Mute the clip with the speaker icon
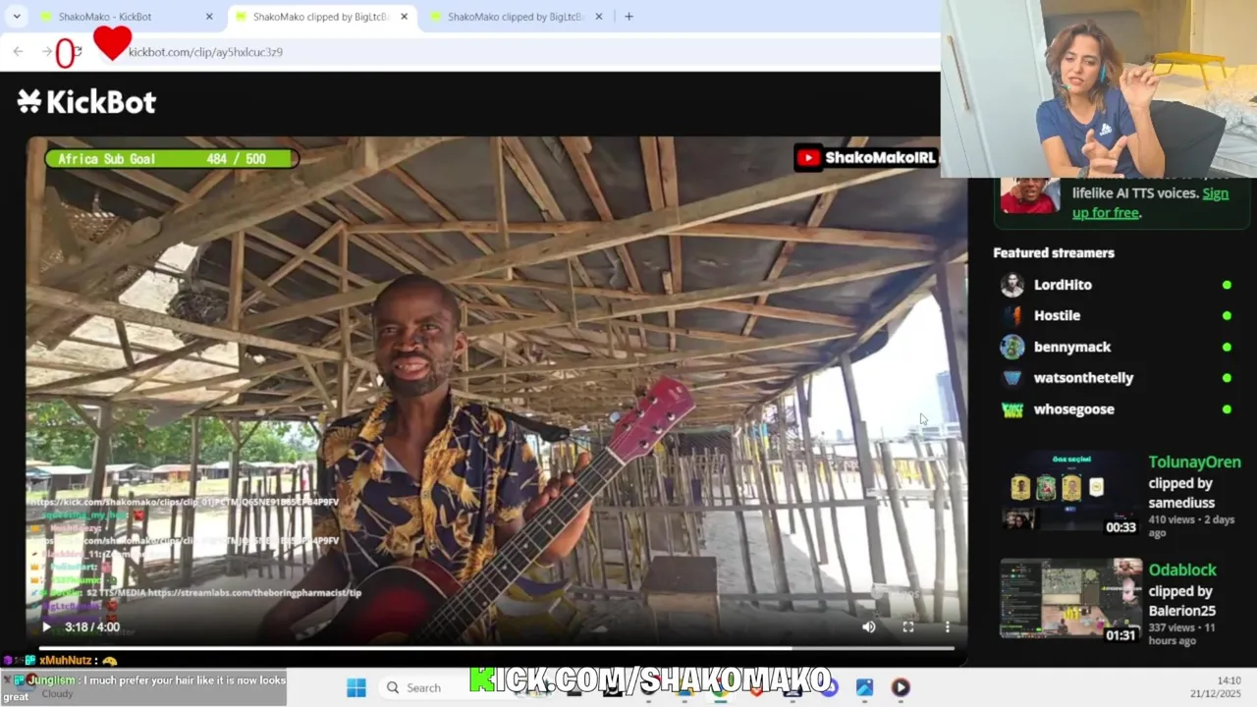 869,626
